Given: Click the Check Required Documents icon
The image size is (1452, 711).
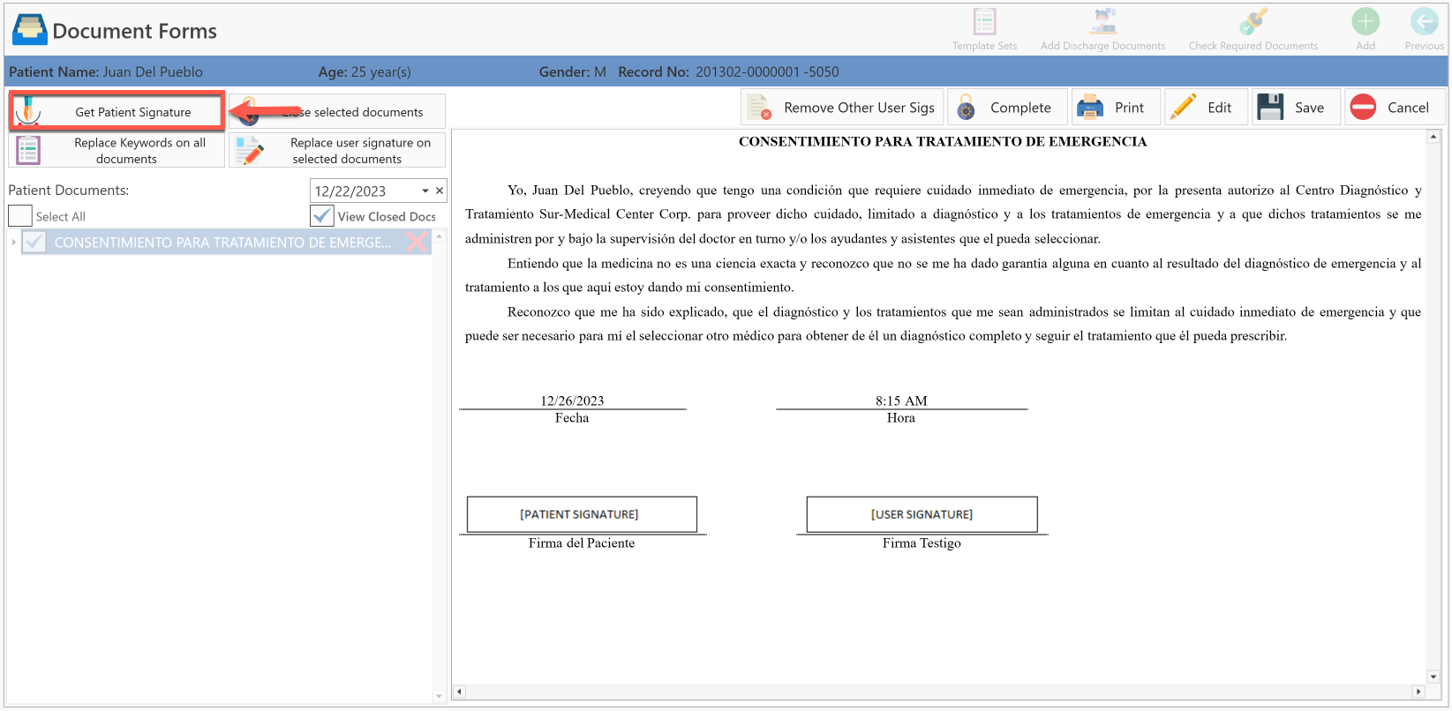Looking at the screenshot, I should point(1253,21).
